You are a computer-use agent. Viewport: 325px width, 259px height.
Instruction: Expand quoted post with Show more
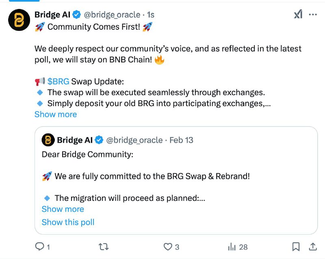pyautogui.click(x=63, y=209)
